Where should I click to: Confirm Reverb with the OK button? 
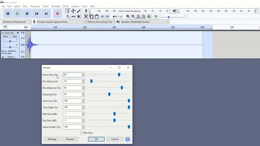pos(96,139)
